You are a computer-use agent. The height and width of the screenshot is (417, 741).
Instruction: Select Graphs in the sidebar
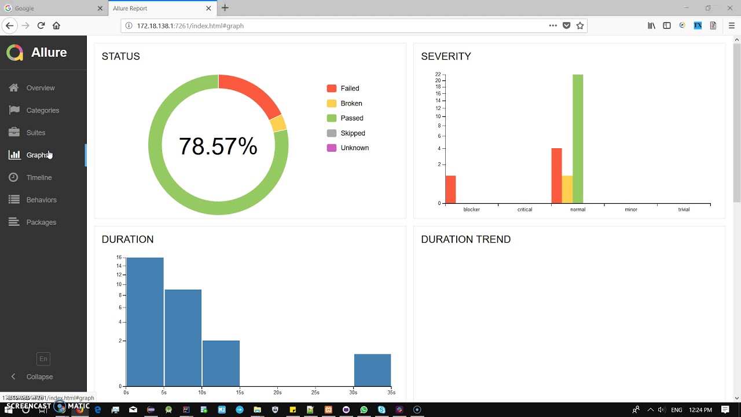pos(38,155)
